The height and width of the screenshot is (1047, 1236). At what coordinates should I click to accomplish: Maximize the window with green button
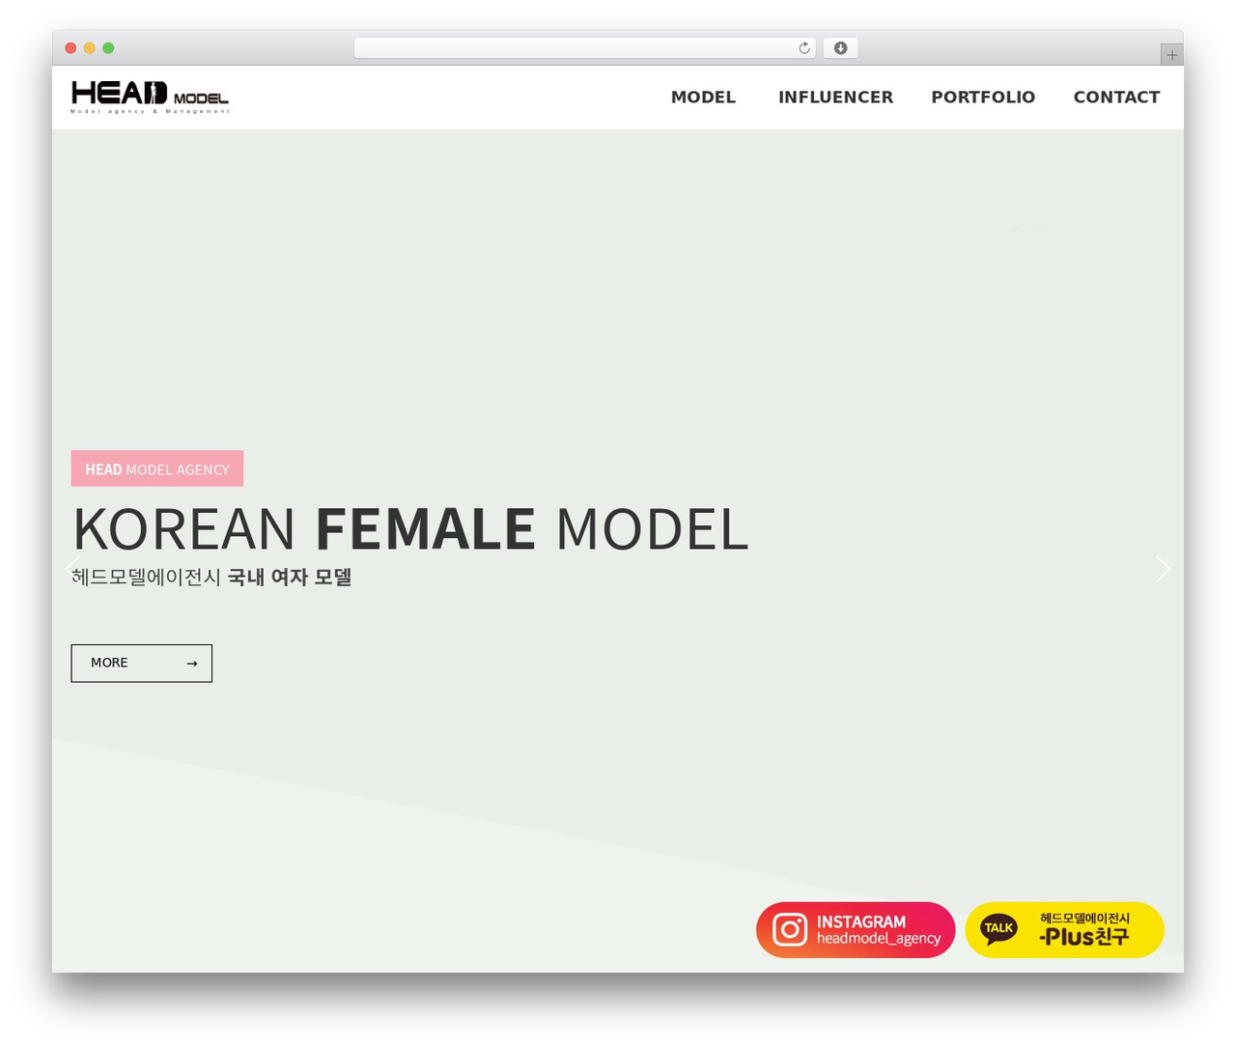tap(108, 48)
